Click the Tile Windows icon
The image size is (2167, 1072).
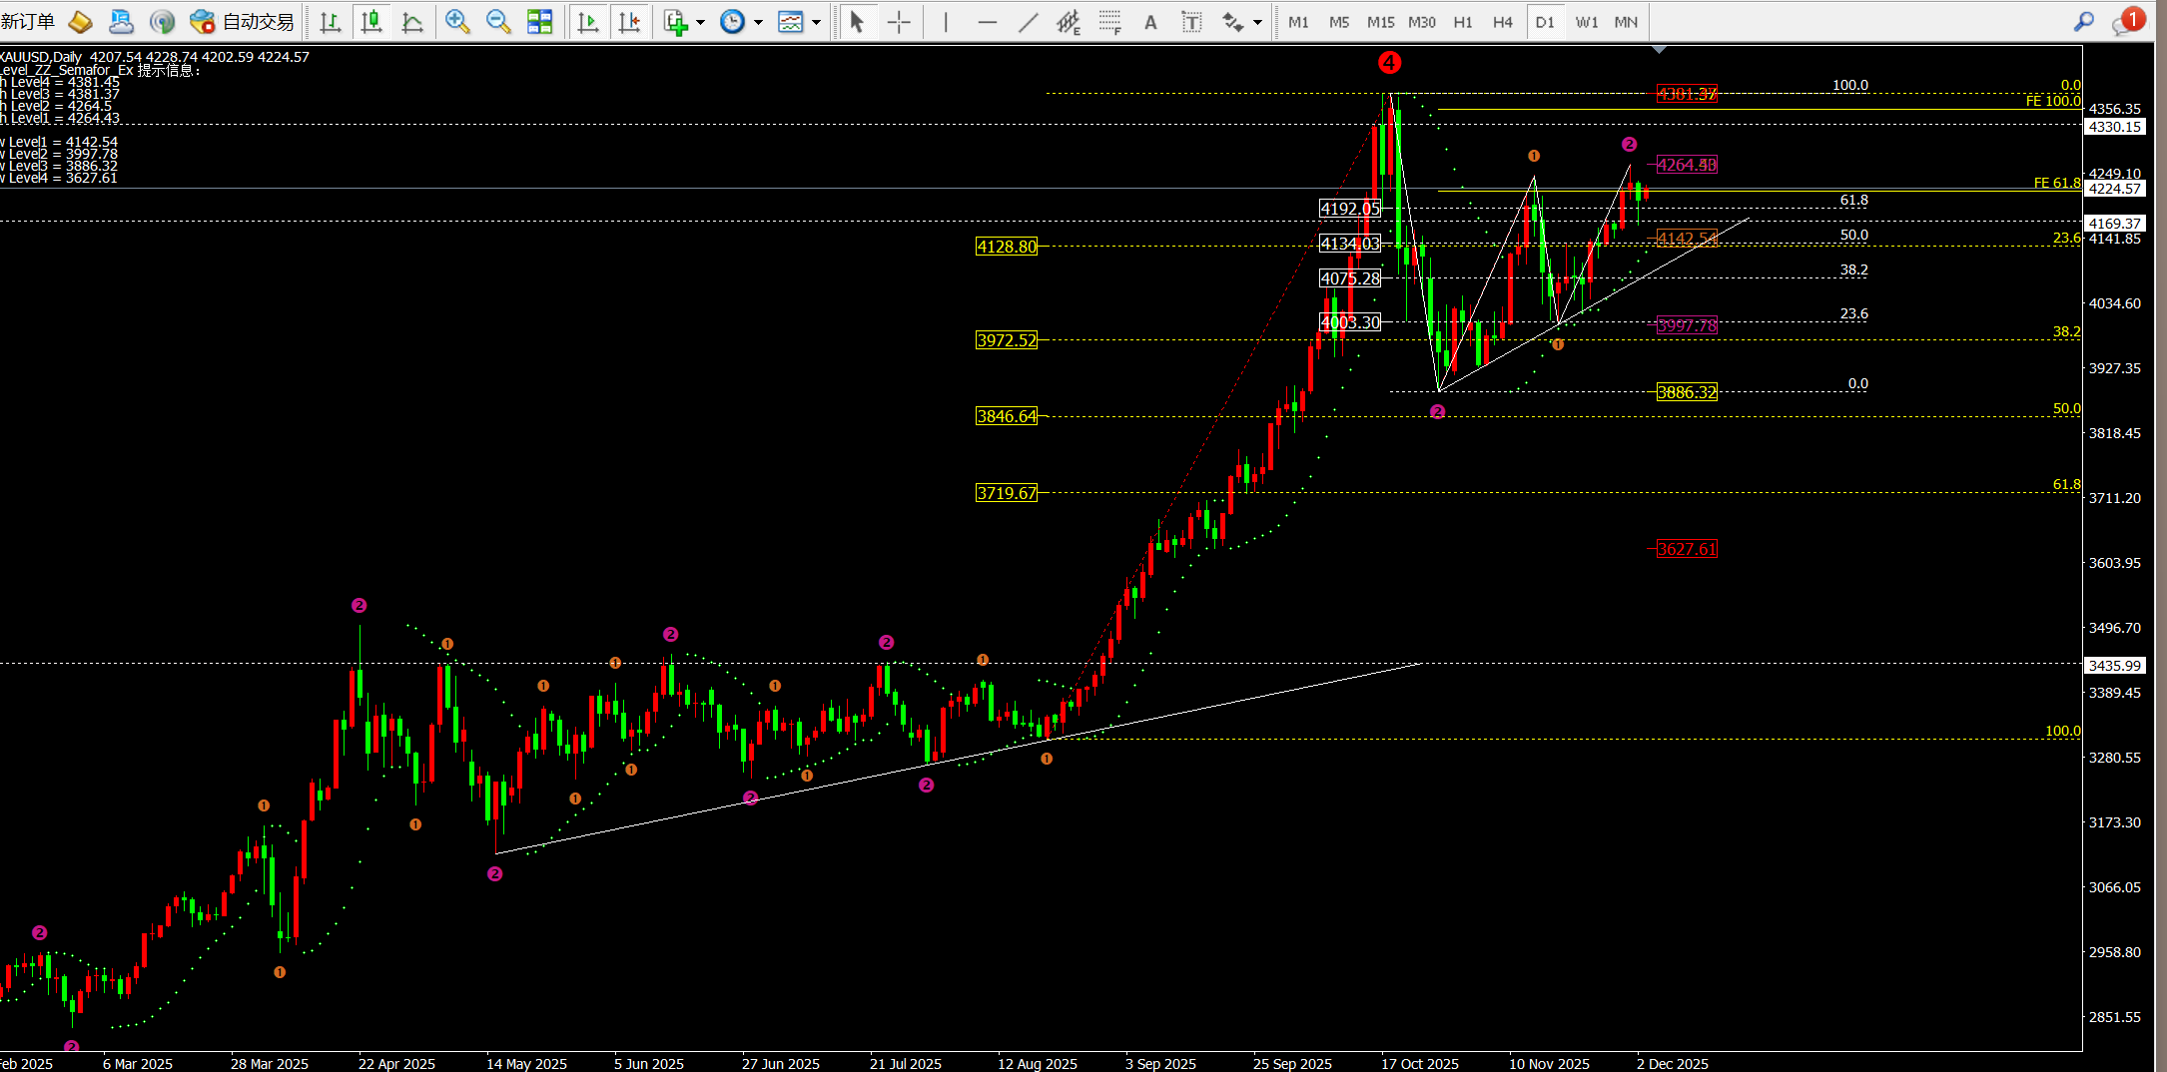[539, 22]
